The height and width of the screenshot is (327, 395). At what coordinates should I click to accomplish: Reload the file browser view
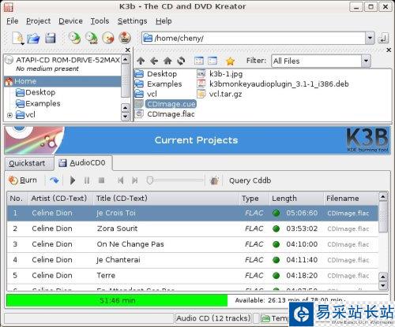tap(181, 61)
